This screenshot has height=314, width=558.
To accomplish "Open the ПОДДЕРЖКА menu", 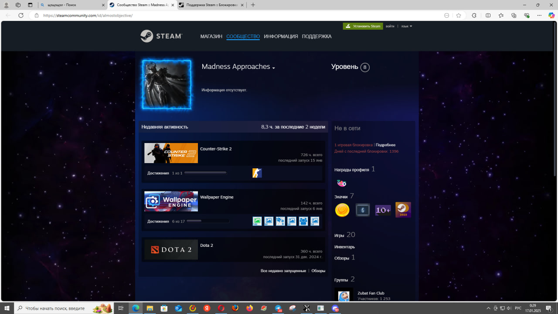I will coord(316,37).
